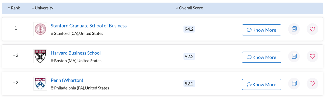Click the compare icon for Penn (Wharton)
The width and height of the screenshot is (325, 97).
(x=294, y=83)
